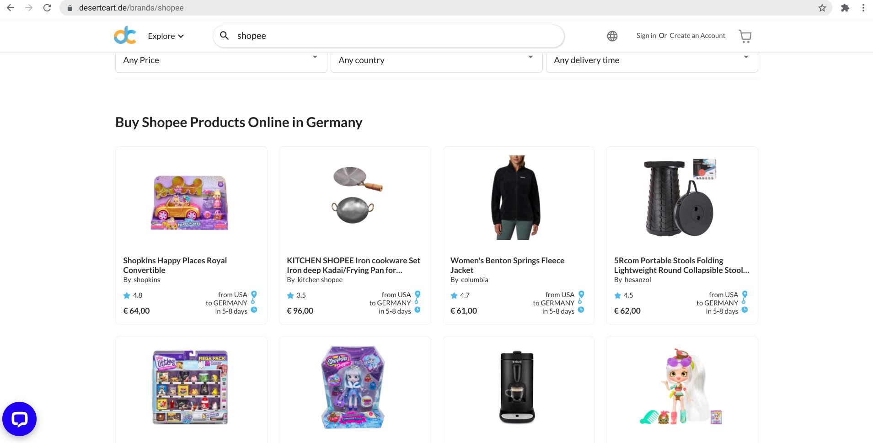Image resolution: width=873 pixels, height=443 pixels.
Task: Focus the search field containing shopee
Action: pyautogui.click(x=389, y=36)
